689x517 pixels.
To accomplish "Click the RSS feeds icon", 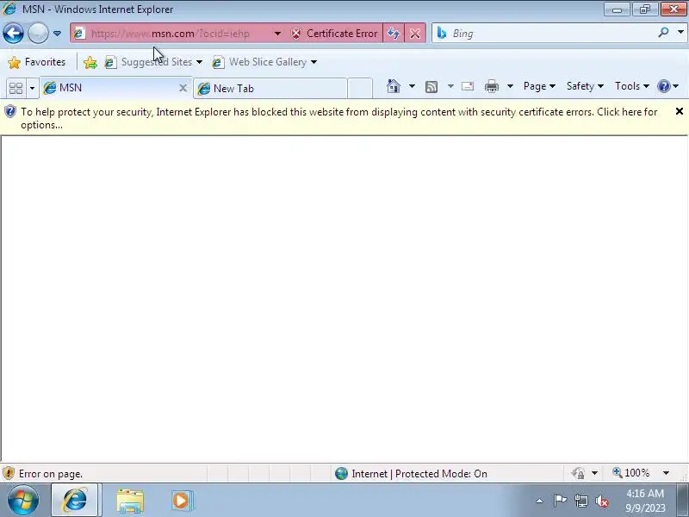I will [x=431, y=87].
